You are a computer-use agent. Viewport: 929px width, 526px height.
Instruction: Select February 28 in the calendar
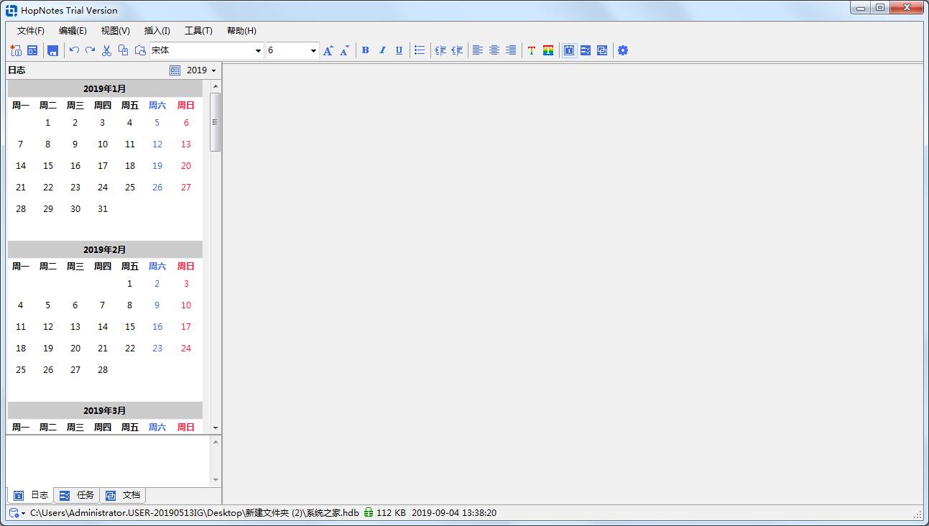pos(103,370)
